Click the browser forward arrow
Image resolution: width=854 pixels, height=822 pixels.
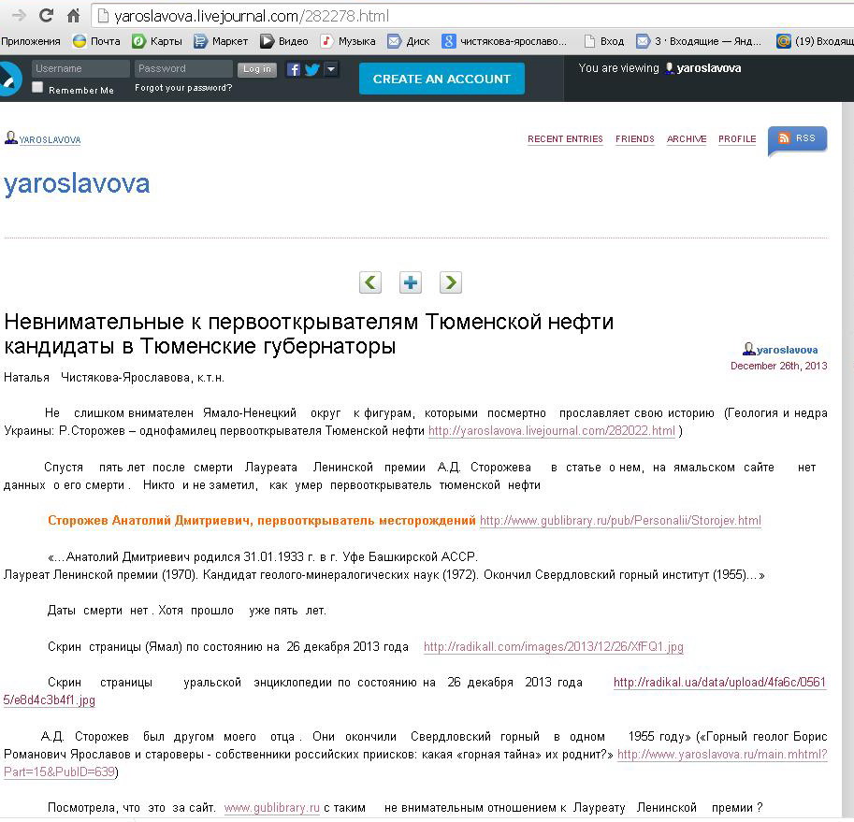(x=19, y=15)
